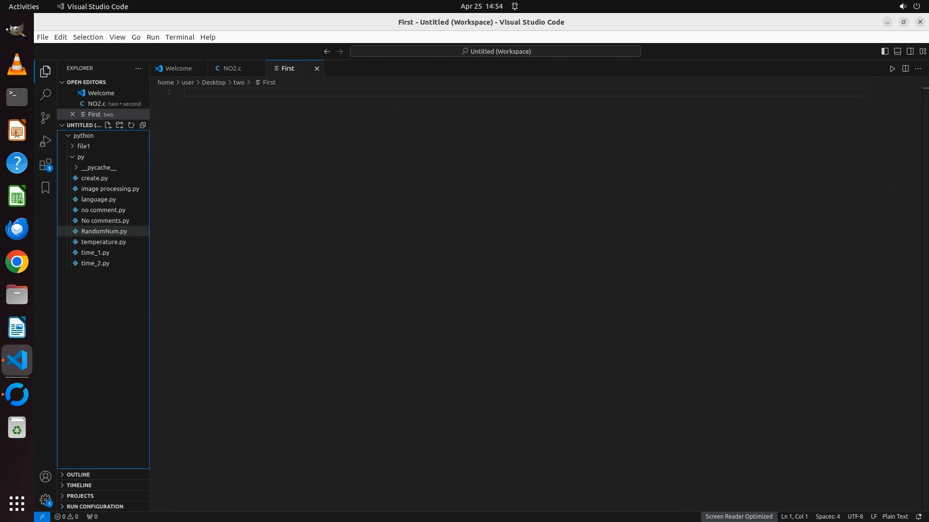Image resolution: width=929 pixels, height=522 pixels.
Task: Open the Search view in activity bar
Action: coord(45,95)
